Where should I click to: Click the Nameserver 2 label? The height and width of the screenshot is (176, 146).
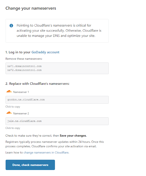tap(21, 114)
